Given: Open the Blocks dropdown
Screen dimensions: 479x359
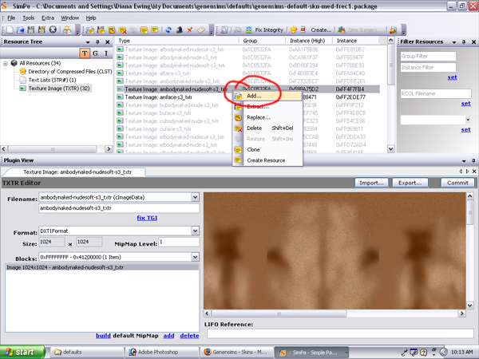Looking at the screenshot, I should click(x=196, y=258).
